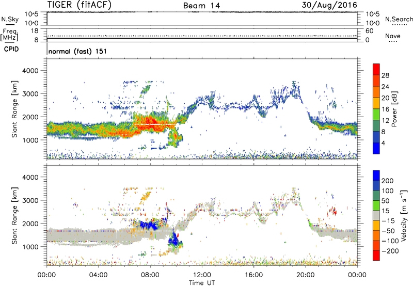Click the '3000' tick on power panel
This screenshot has width=413, height=286.
coord(30,94)
